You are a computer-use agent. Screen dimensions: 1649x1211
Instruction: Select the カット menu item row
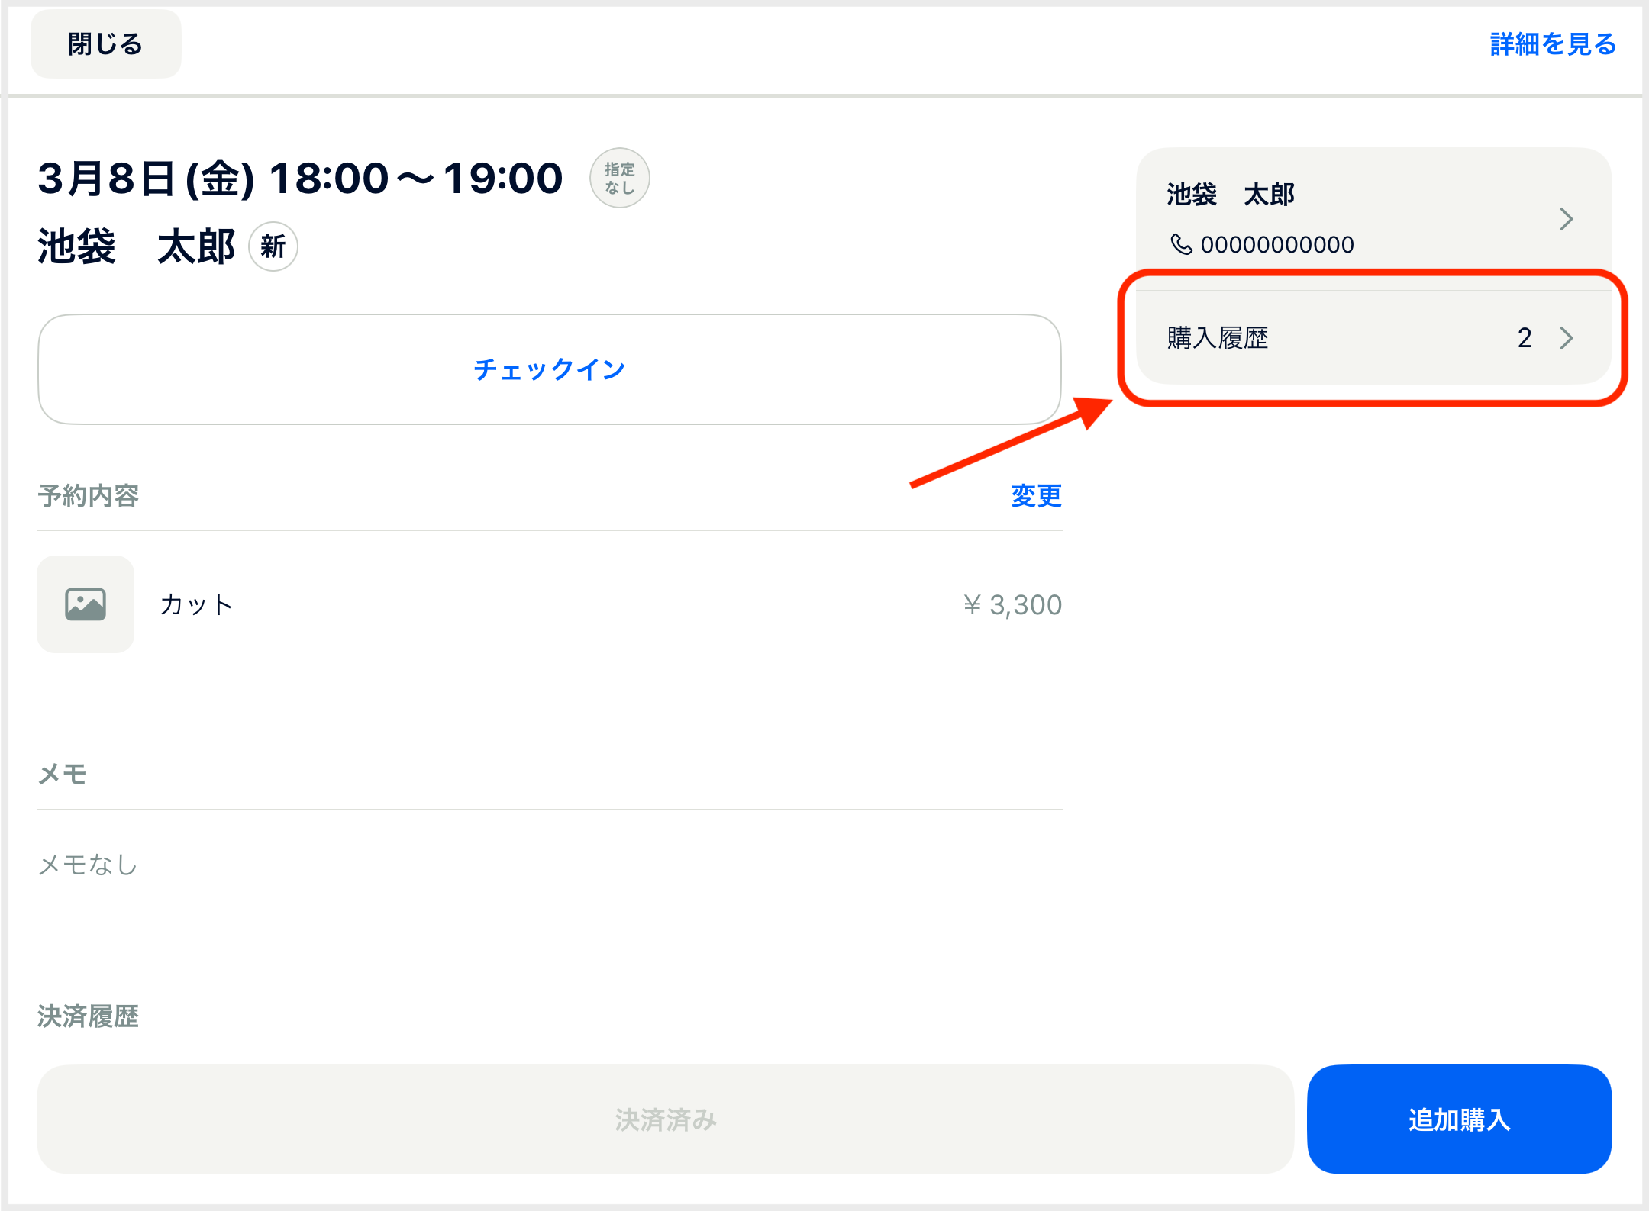(x=550, y=604)
